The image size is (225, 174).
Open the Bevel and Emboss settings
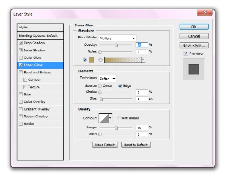(37, 72)
